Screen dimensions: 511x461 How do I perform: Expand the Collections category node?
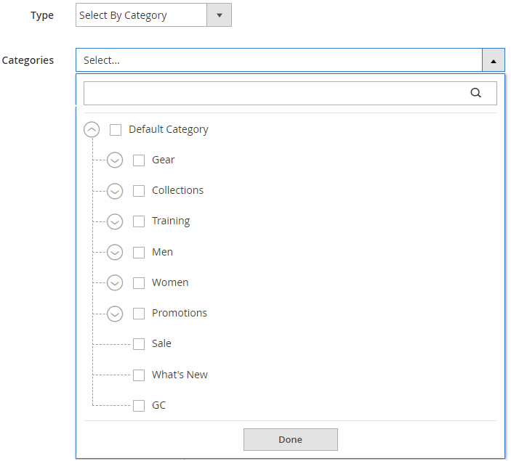115,191
